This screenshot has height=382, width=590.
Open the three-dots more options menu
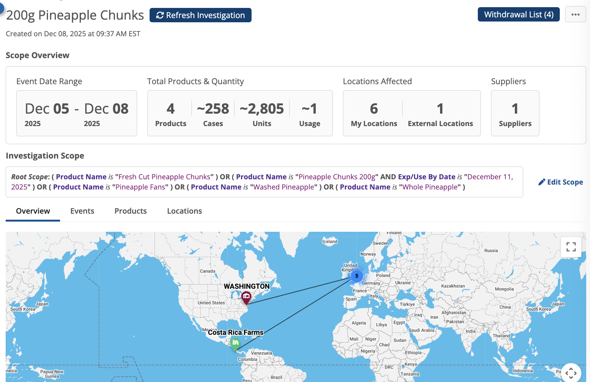(x=575, y=15)
